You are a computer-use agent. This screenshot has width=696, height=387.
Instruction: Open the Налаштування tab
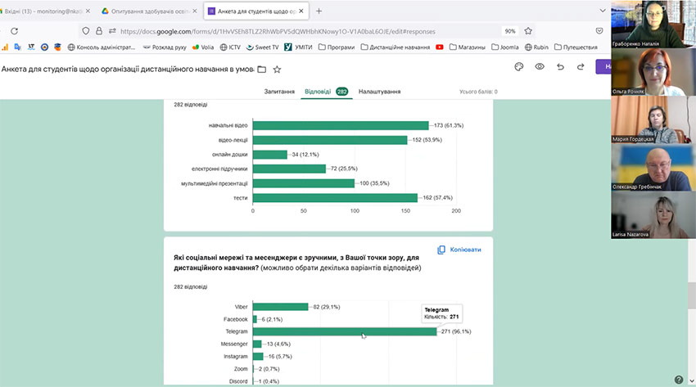pyautogui.click(x=379, y=92)
